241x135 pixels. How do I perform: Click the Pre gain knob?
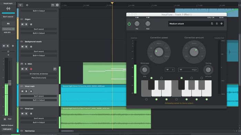coord(137,24)
